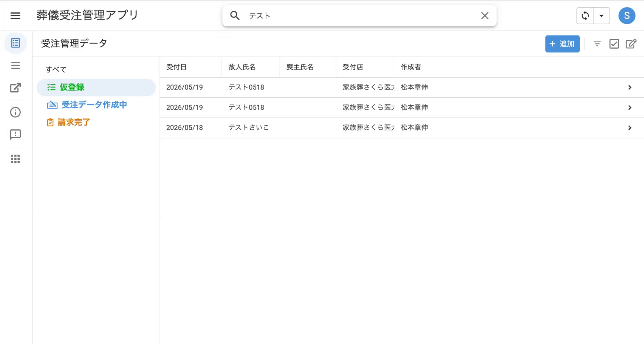Click the 2026/05/18 date cell
The image size is (644, 344).
184,127
